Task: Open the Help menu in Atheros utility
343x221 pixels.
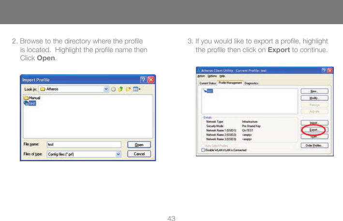Action: [222, 76]
